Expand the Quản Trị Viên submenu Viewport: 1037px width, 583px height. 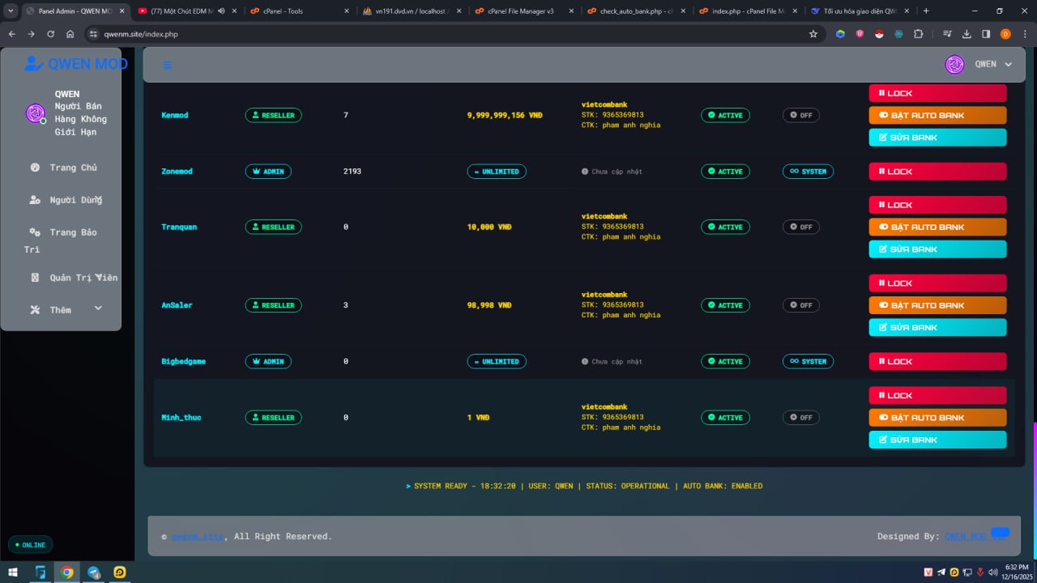click(98, 277)
